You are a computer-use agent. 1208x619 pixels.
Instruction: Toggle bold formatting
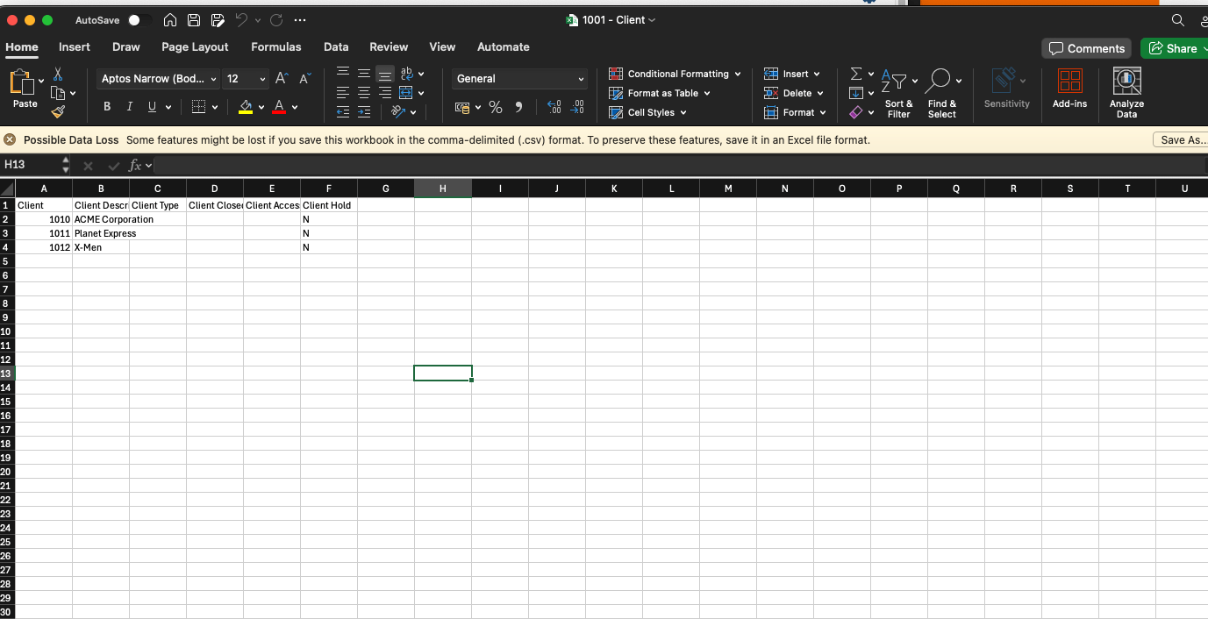click(x=107, y=107)
